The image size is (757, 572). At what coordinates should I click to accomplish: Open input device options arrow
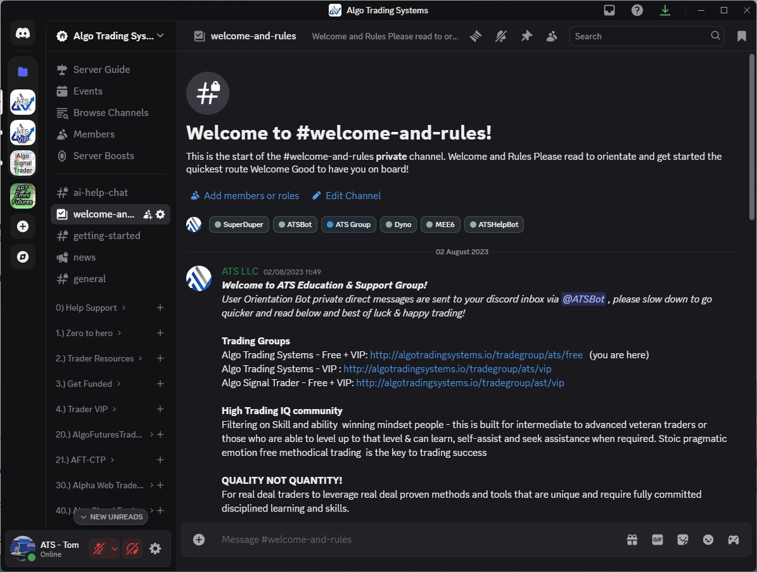(115, 549)
